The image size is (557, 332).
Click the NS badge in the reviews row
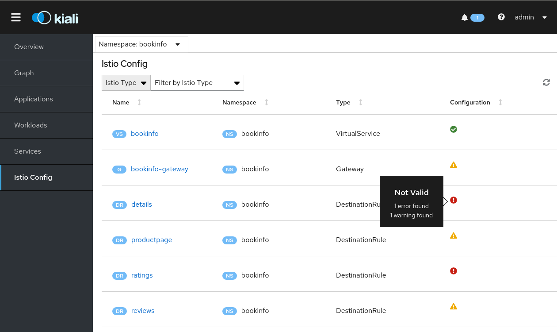(229, 311)
